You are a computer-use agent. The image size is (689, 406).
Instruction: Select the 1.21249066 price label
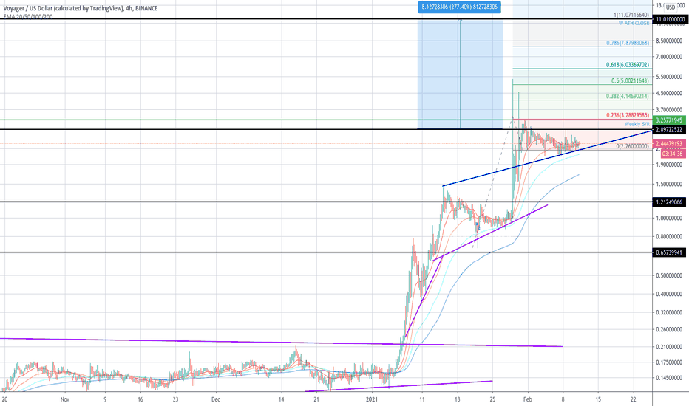pos(669,202)
